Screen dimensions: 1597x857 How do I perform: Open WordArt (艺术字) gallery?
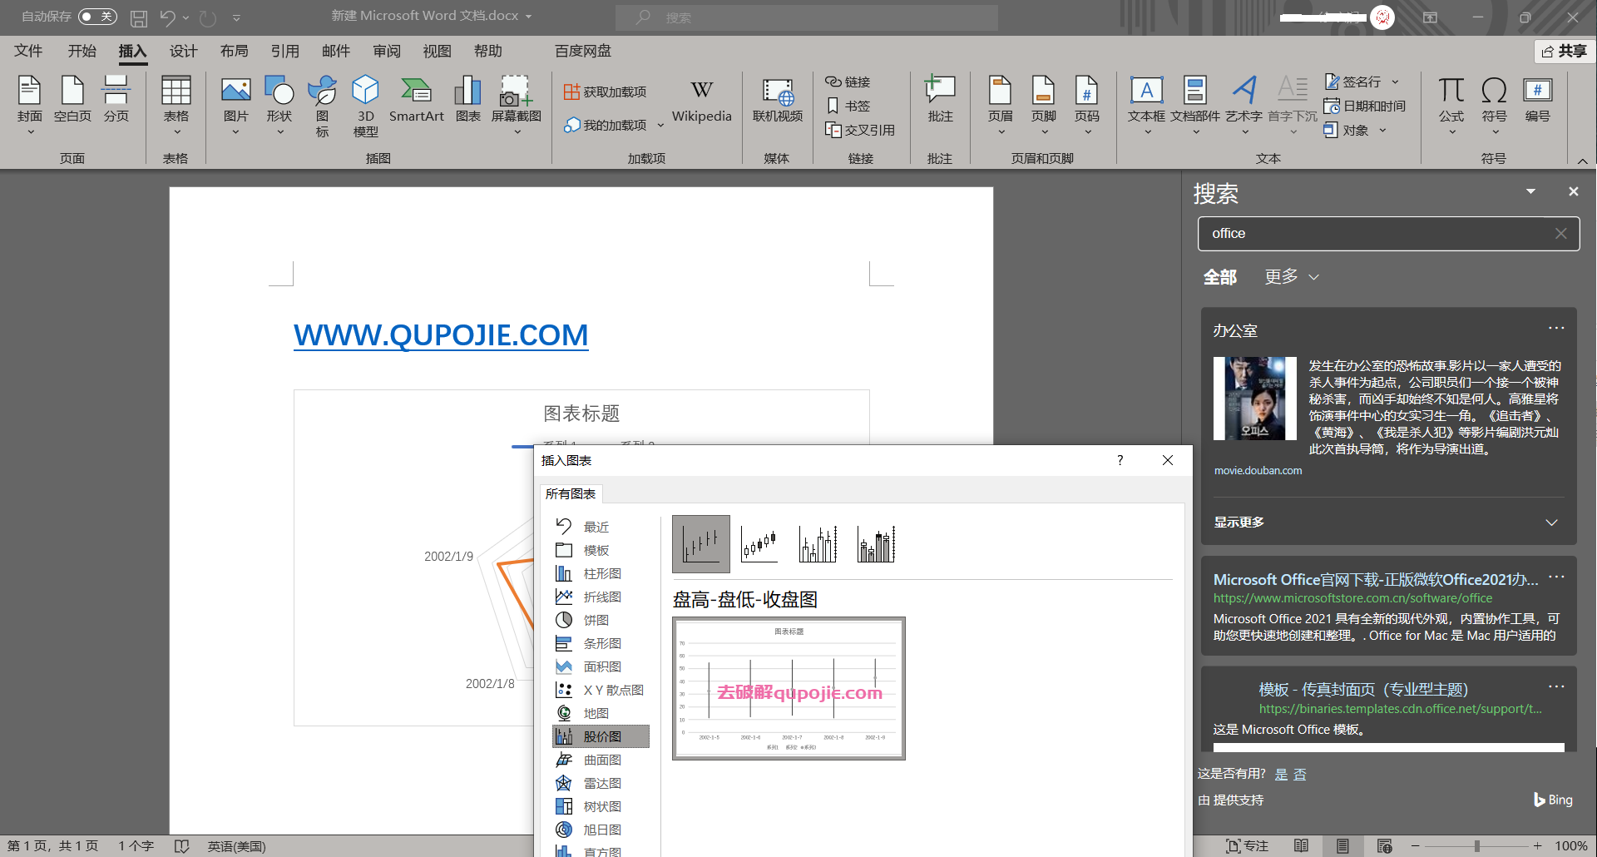tap(1243, 104)
